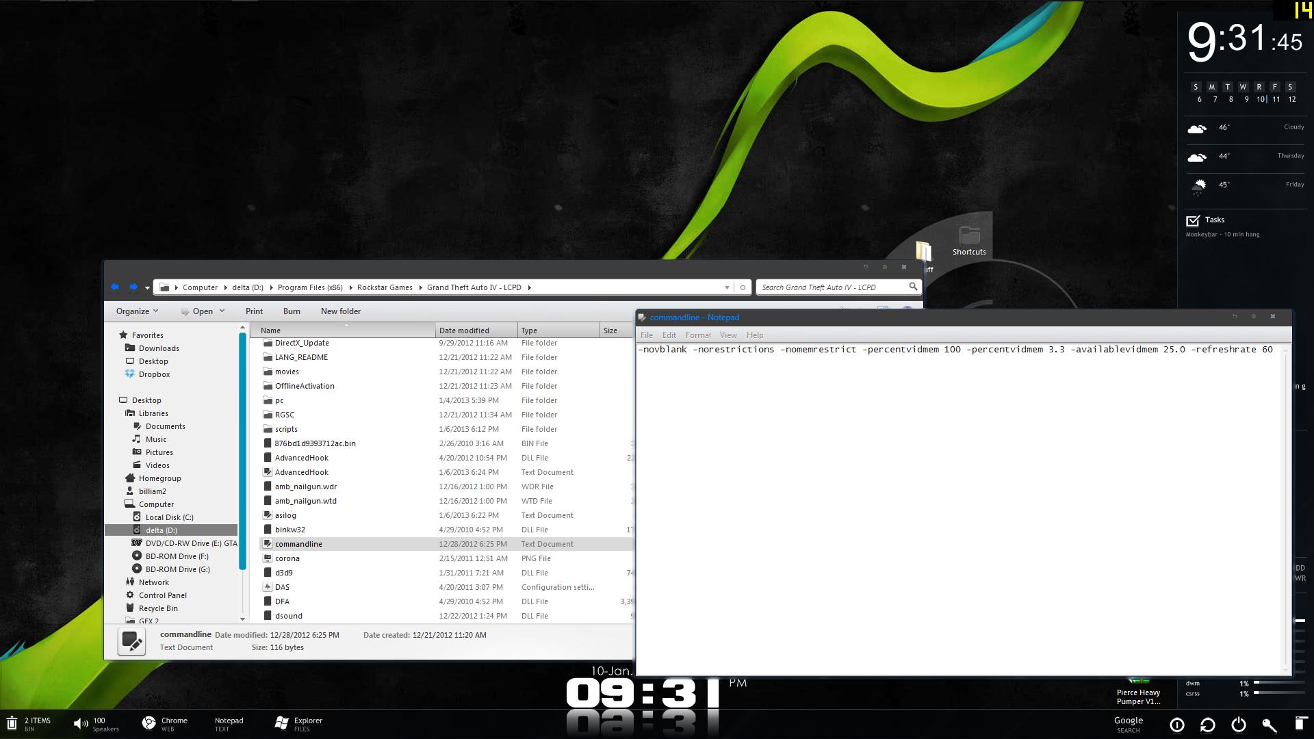
Task: Open the Program Files (x86) breadcrumb arrow
Action: click(350, 287)
